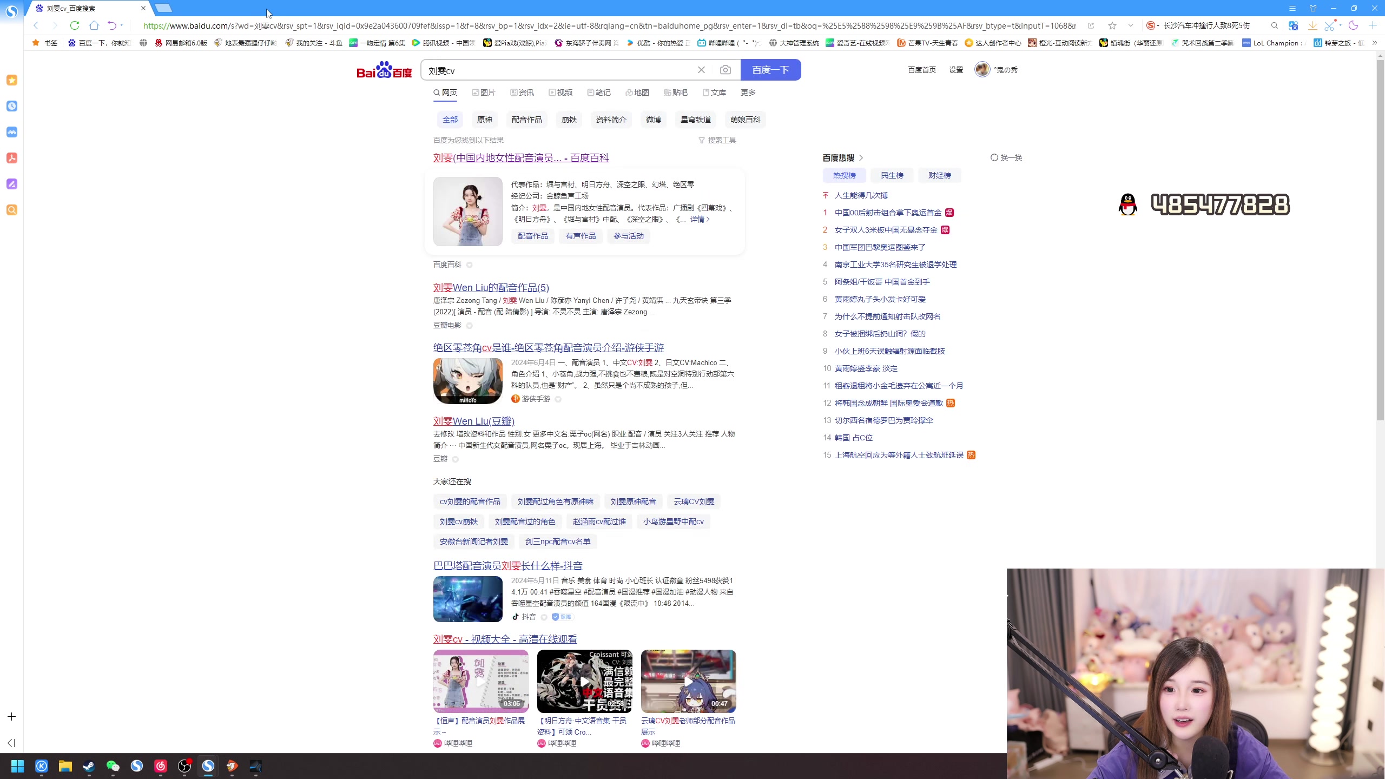The width and height of the screenshot is (1385, 779).
Task: Open the red PDF tool in sidebar
Action: (12, 158)
